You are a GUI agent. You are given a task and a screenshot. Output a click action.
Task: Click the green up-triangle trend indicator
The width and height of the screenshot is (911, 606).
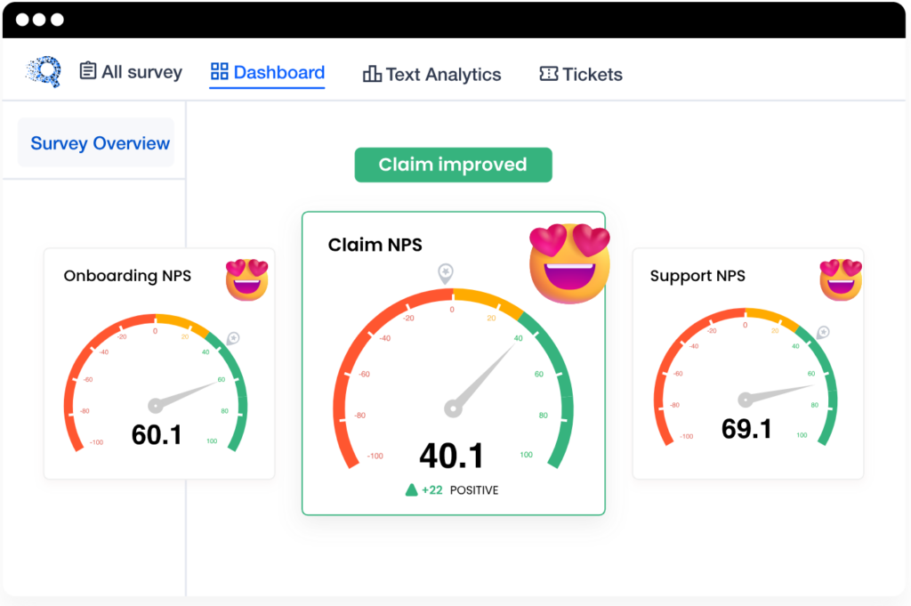[x=412, y=489]
